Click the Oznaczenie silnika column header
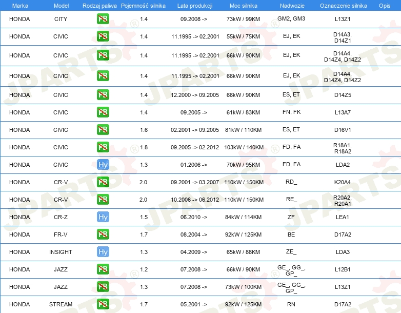This screenshot has width=401, height=313. [x=344, y=6]
